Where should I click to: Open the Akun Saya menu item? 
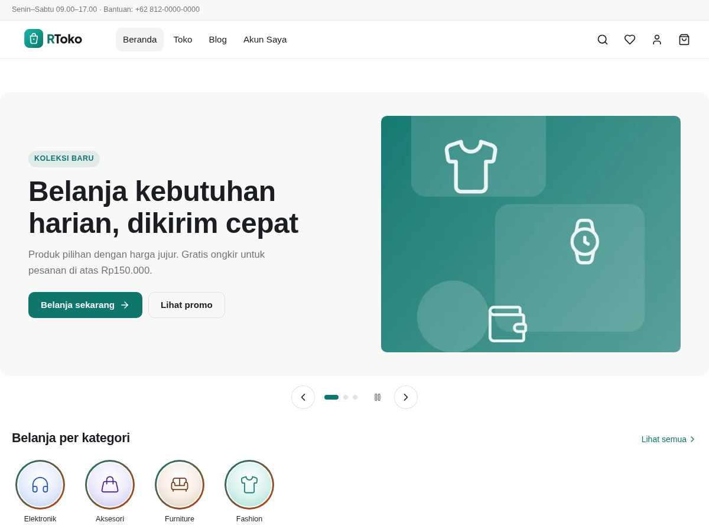[x=265, y=40]
